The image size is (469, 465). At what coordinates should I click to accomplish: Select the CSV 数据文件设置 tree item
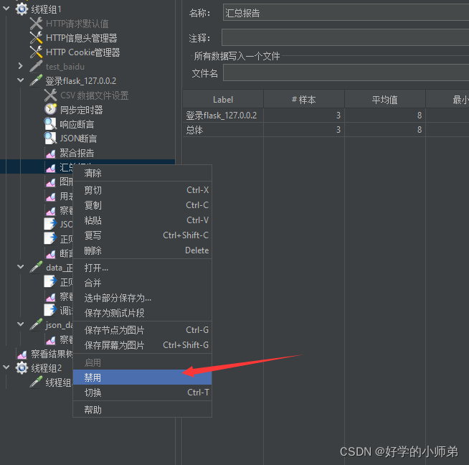[x=94, y=95]
